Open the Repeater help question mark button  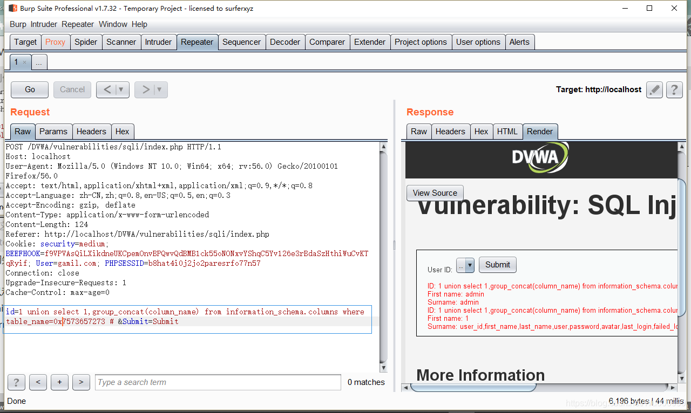[x=674, y=90]
